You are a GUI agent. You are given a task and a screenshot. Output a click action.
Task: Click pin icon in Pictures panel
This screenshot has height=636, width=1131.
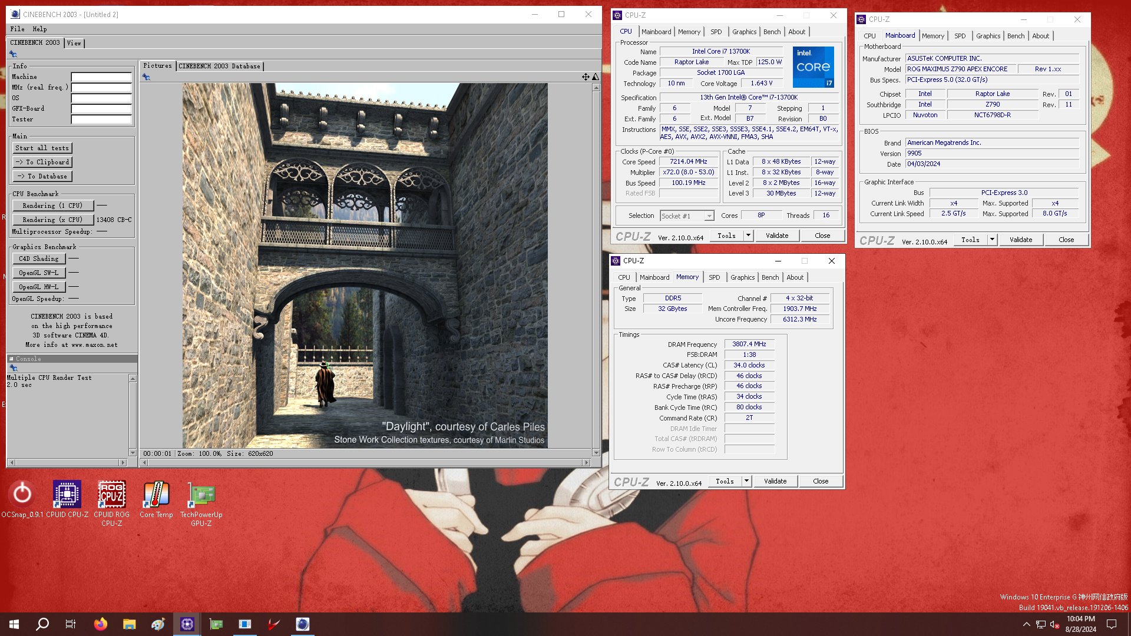tap(146, 77)
